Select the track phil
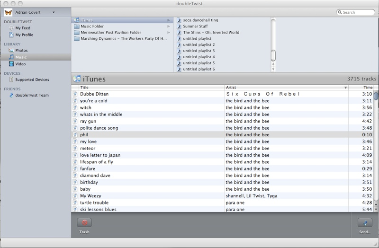The width and height of the screenshot is (379, 248). click(x=222, y=135)
